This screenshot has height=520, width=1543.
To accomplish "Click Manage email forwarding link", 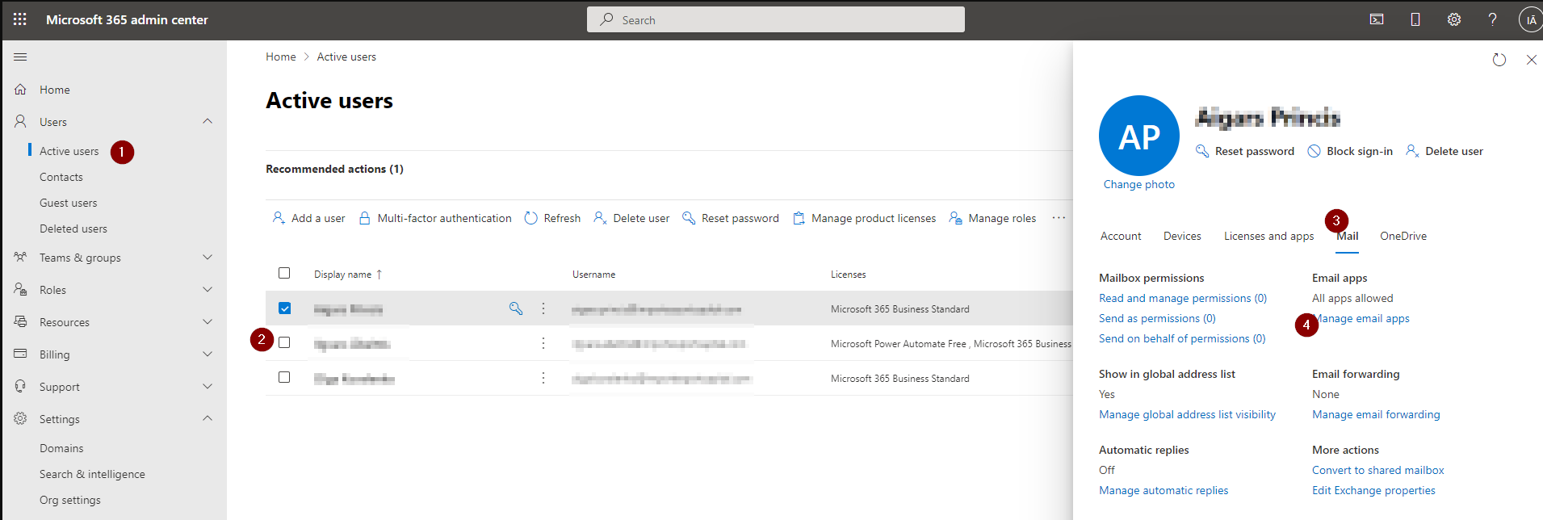I will pyautogui.click(x=1376, y=415).
